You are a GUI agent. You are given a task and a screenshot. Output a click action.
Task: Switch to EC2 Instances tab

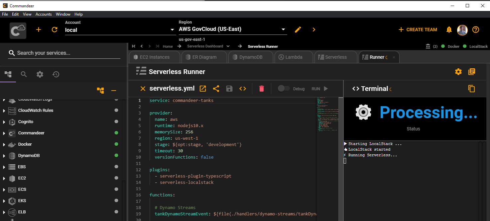154,57
